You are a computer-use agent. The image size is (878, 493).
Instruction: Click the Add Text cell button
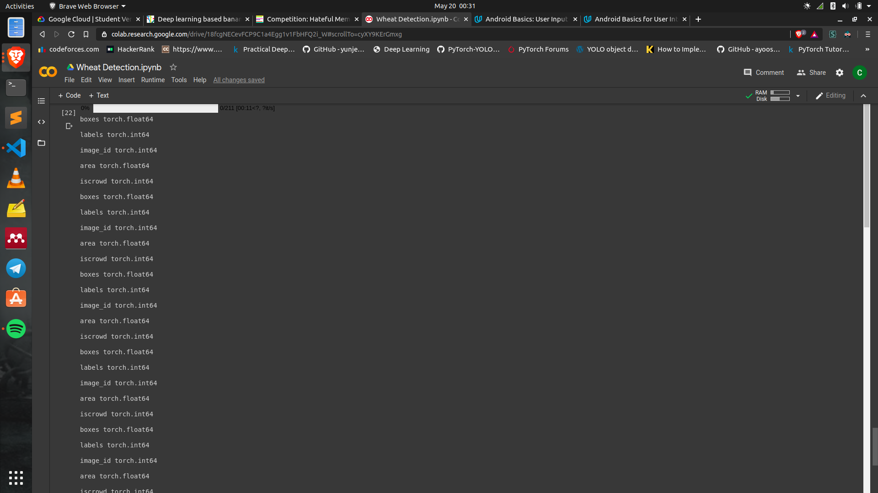coord(98,95)
